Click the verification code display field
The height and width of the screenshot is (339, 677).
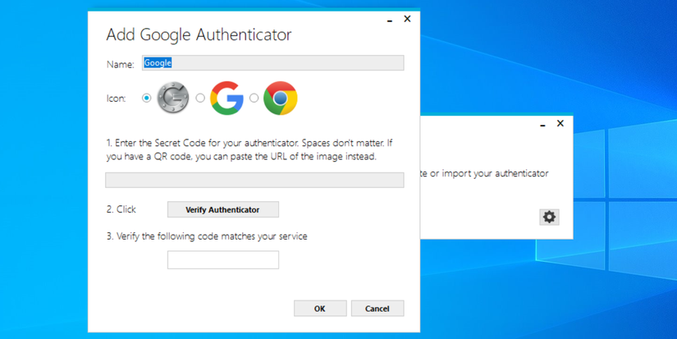click(x=223, y=259)
